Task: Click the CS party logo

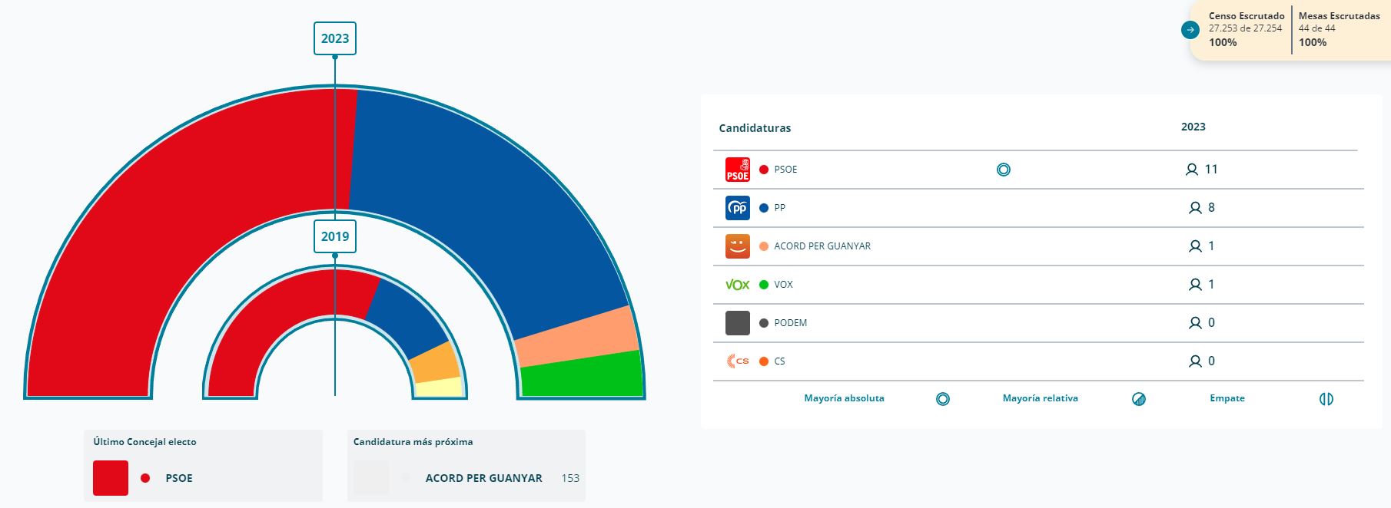Action: (737, 361)
